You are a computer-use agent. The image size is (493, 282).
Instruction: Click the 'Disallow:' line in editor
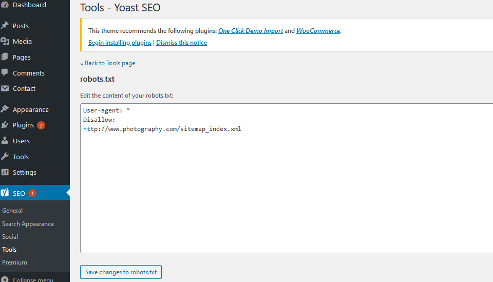click(x=99, y=120)
